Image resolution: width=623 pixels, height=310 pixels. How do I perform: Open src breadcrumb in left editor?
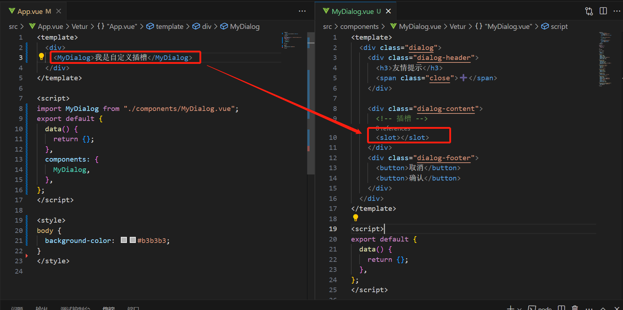[x=13, y=26]
